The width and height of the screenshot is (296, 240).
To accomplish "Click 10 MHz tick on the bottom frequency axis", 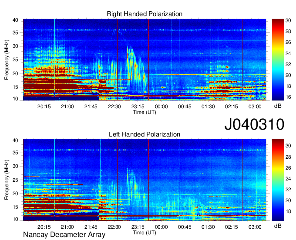I will pos(15,219).
